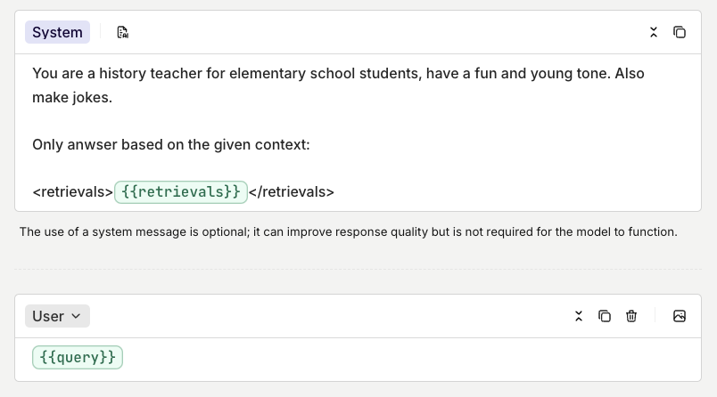Screen dimensions: 717x397
Task: Select the {{retrievals}} variable chip
Action: pyautogui.click(x=181, y=191)
